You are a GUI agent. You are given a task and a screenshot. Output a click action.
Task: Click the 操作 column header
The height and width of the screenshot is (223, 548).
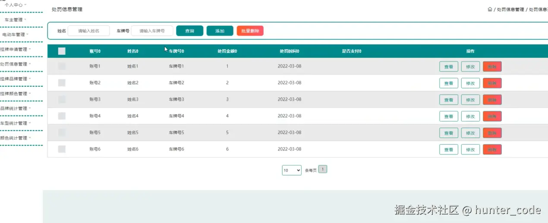tap(470, 51)
